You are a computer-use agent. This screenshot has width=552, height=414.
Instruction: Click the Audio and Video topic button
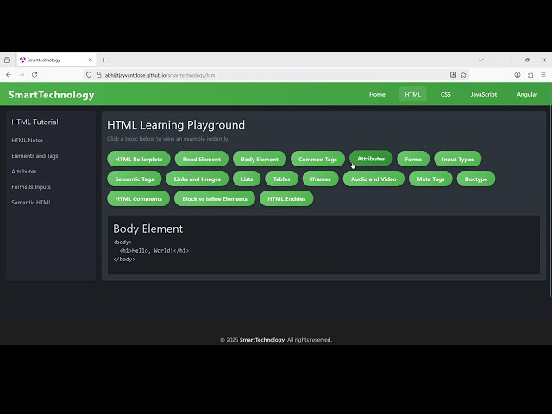click(x=373, y=179)
